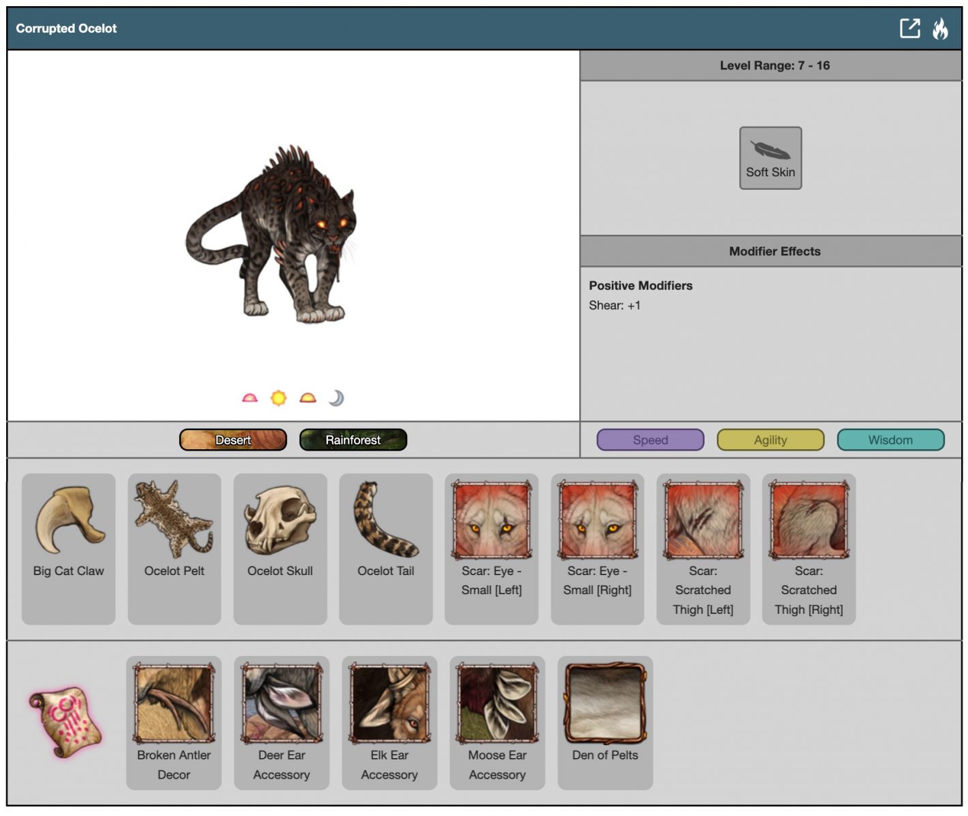Select the yellow Agility stat tag
The width and height of the screenshot is (968, 816).
tap(770, 440)
